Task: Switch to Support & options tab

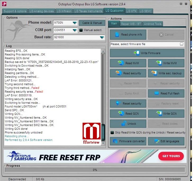Action: [x=15, y=11]
